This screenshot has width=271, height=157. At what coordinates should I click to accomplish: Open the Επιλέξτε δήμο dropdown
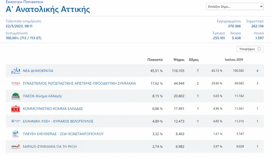pos(235,6)
